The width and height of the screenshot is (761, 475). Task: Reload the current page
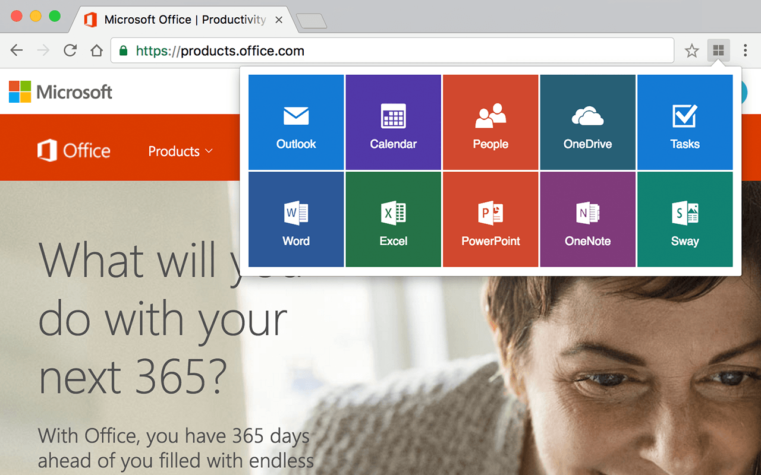click(x=70, y=50)
